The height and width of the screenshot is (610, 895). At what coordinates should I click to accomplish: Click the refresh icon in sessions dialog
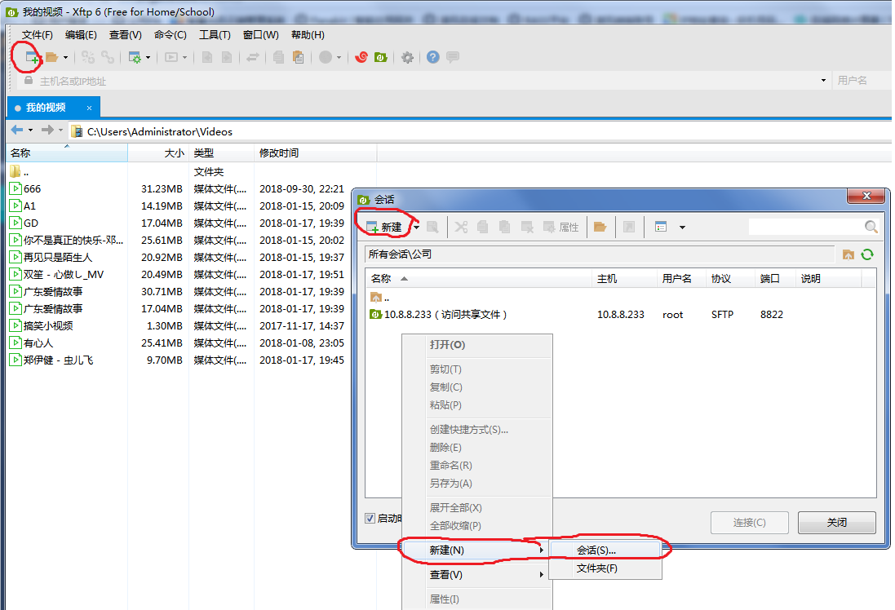tap(867, 254)
